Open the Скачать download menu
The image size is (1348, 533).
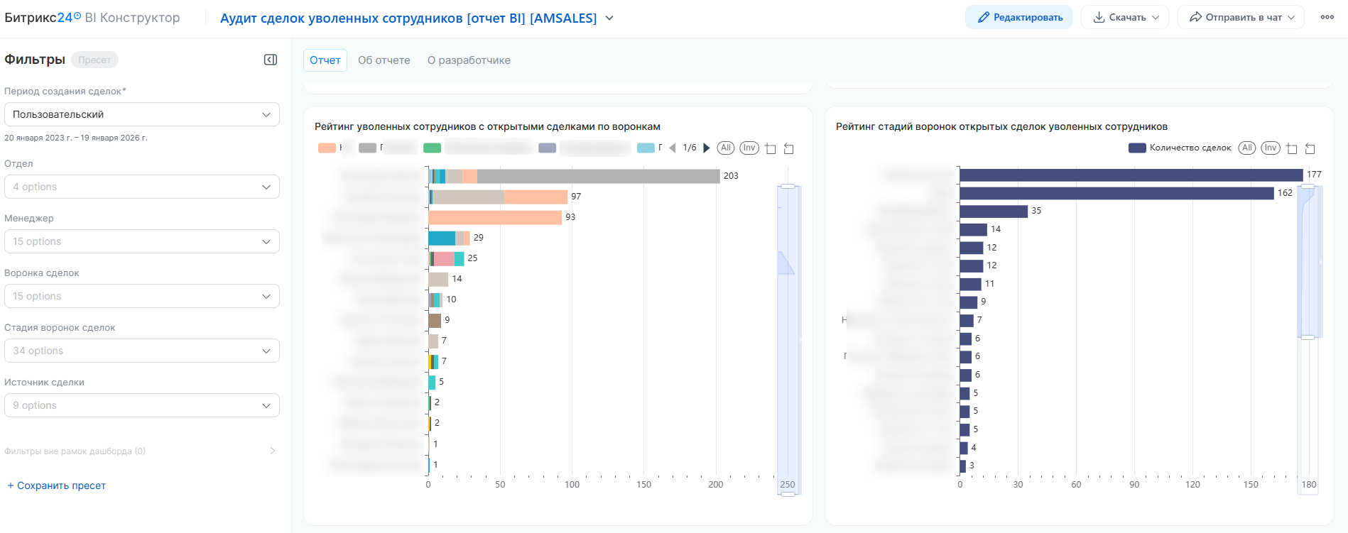coord(1126,17)
